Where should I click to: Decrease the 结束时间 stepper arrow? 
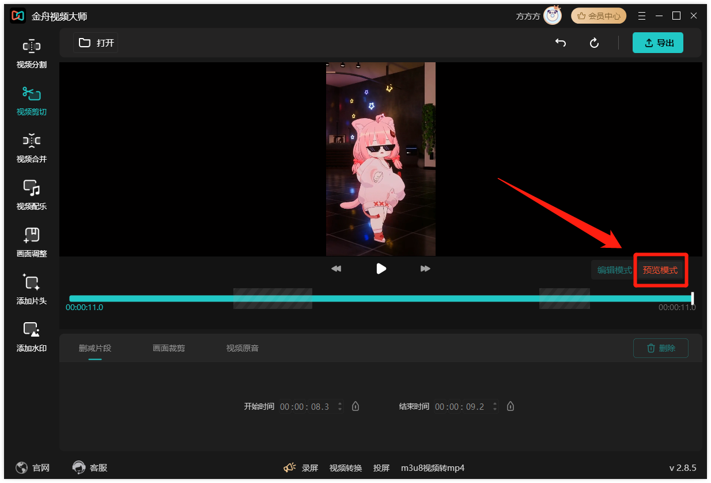[495, 409]
